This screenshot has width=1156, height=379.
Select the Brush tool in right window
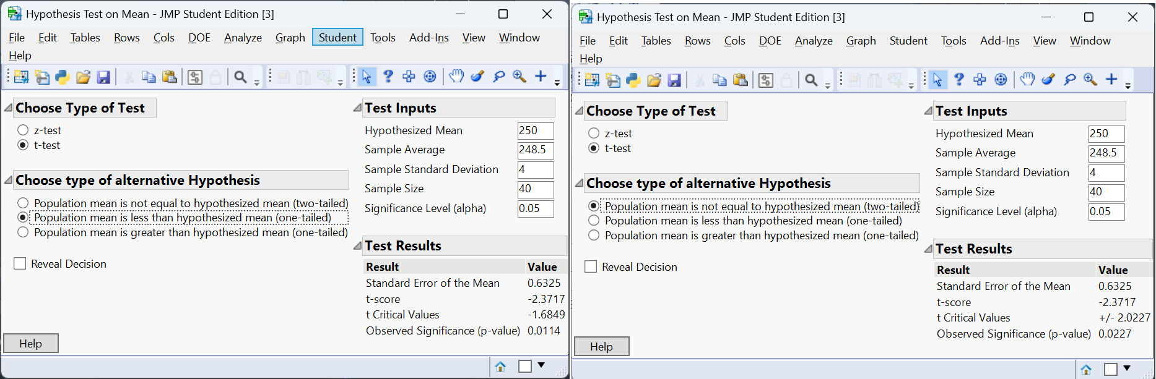(x=1048, y=79)
